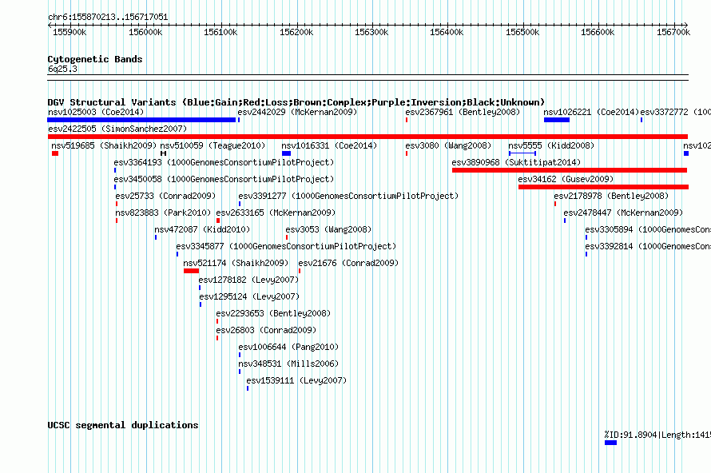
Task: Click esv1295124 (Levy2007) label
Action: click(x=249, y=296)
